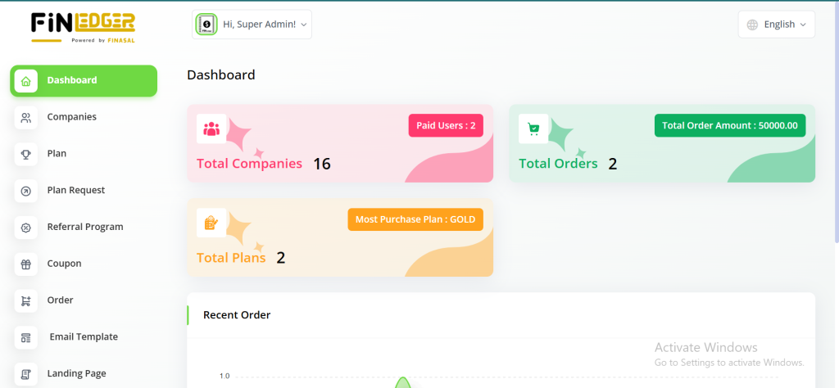Screen dimensions: 839x388
Task: Click the Dashboard home icon
Action: (26, 81)
